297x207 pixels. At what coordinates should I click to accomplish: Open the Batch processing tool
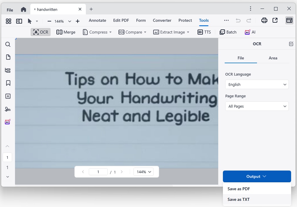[x=228, y=32]
